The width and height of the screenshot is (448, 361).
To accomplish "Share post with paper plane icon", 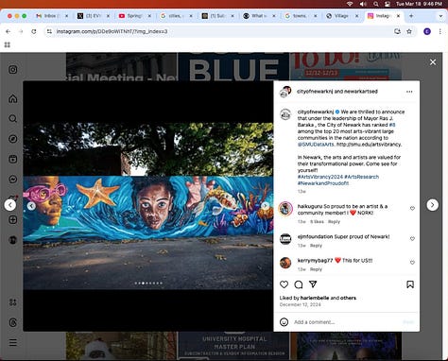I will (313, 284).
